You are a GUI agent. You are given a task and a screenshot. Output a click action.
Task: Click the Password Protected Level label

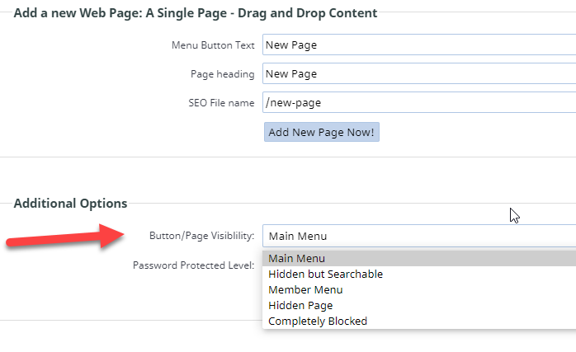click(193, 266)
